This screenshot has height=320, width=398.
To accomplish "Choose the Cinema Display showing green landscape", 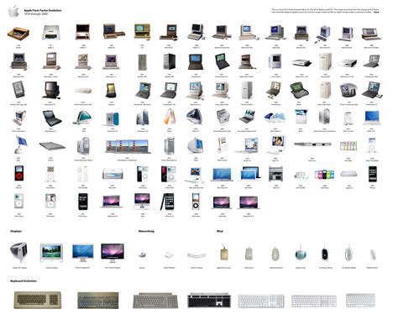I will click(x=51, y=253).
